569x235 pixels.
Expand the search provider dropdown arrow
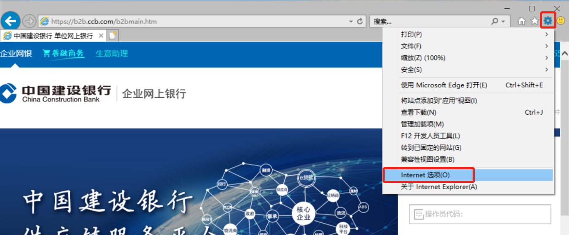pyautogui.click(x=503, y=21)
